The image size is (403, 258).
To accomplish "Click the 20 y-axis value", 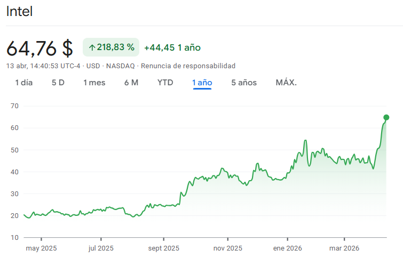I will (x=14, y=216).
